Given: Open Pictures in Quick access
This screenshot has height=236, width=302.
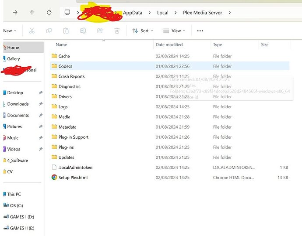Looking at the screenshot, I should click(14, 127).
